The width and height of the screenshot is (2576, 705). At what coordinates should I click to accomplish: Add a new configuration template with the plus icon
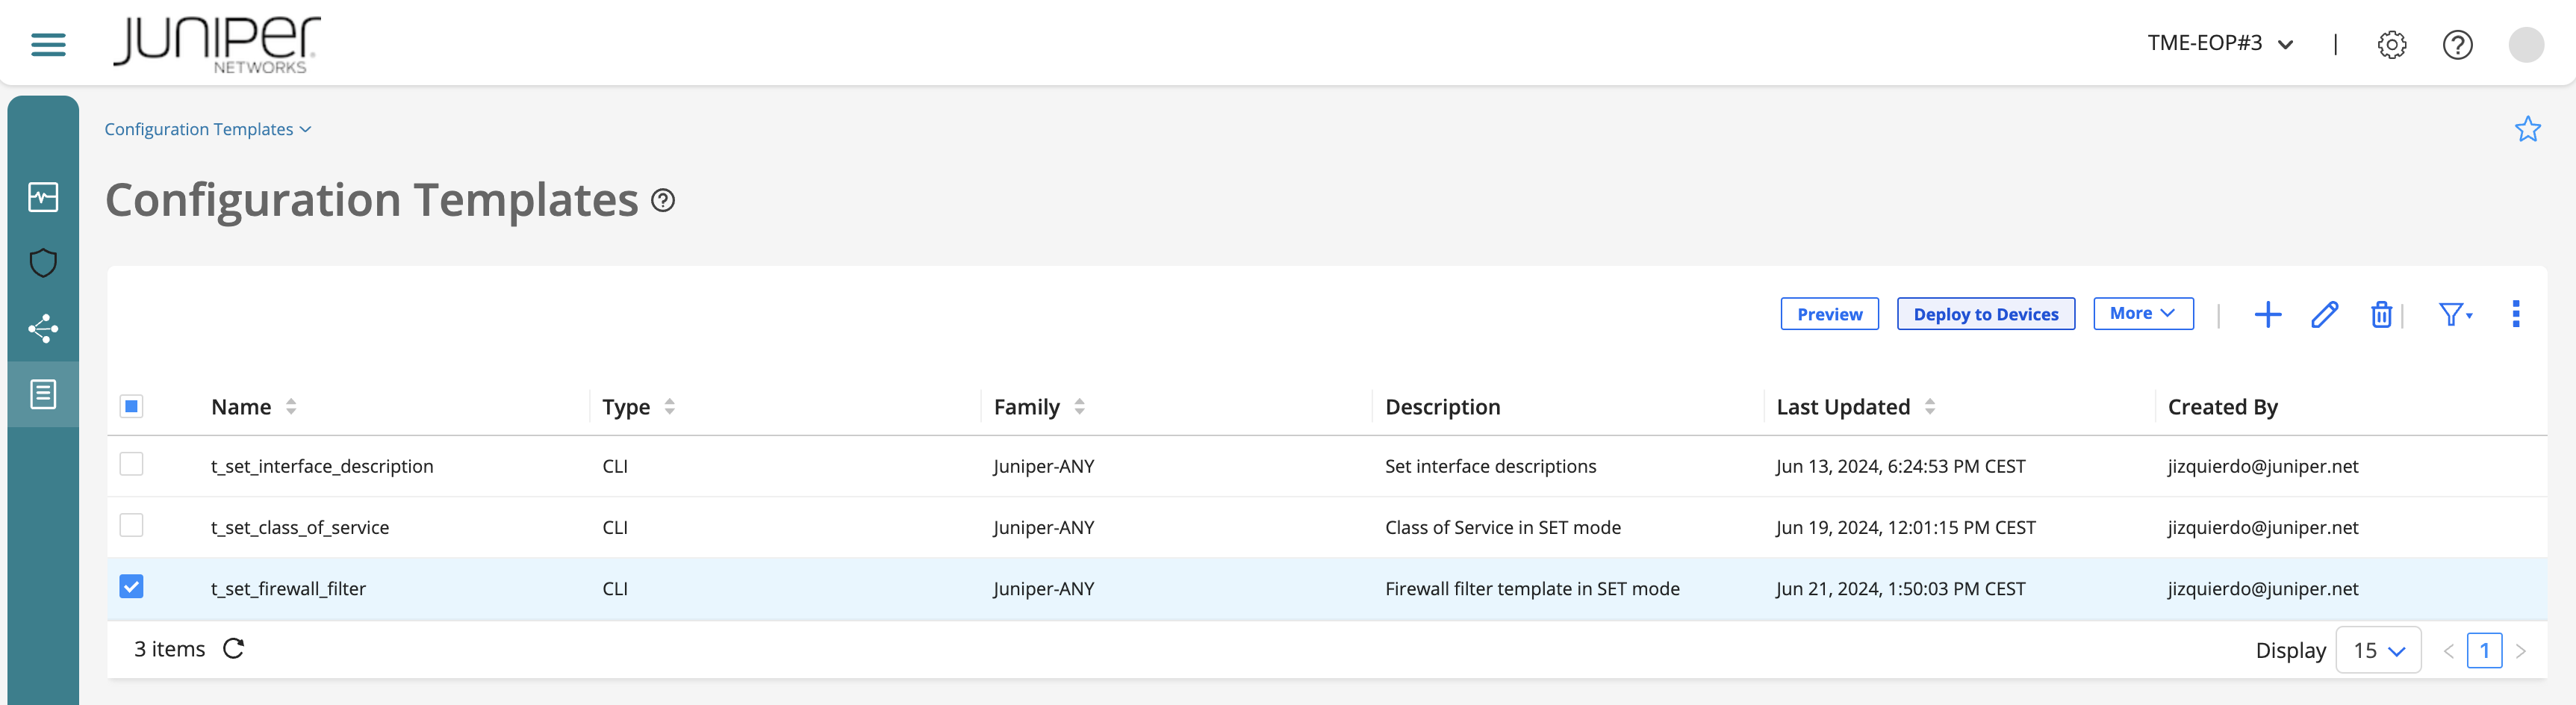(x=2268, y=314)
